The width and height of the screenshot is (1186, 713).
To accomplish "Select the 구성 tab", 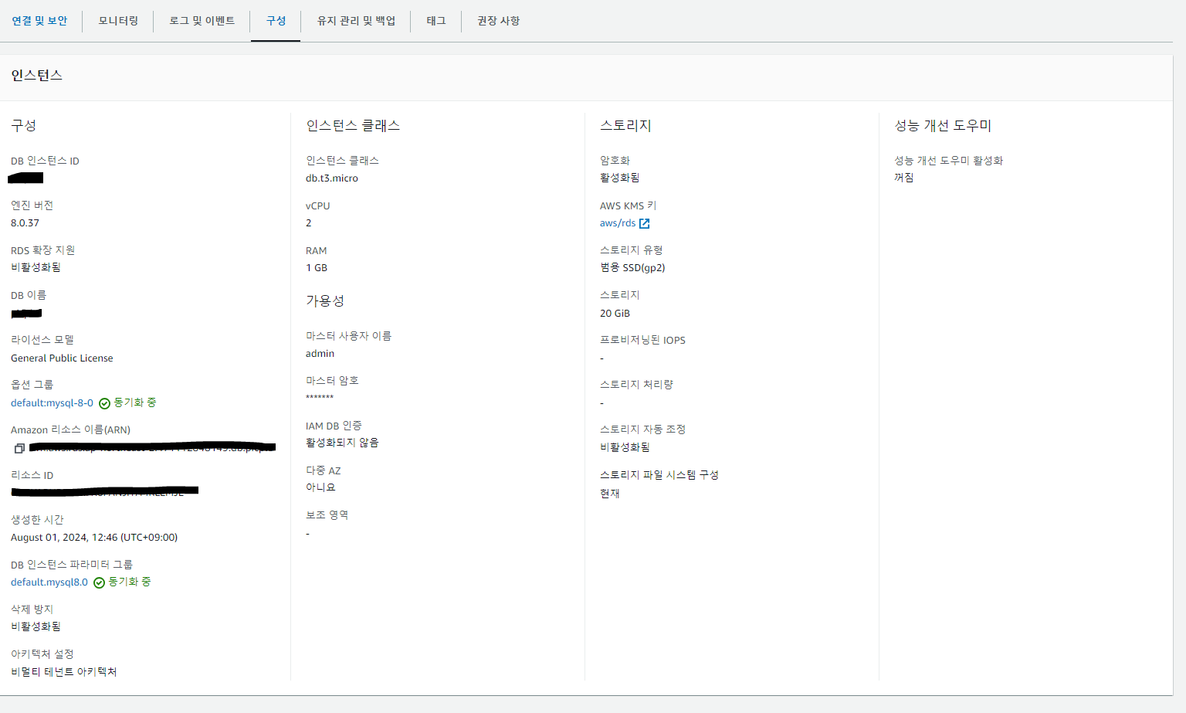I will click(276, 21).
